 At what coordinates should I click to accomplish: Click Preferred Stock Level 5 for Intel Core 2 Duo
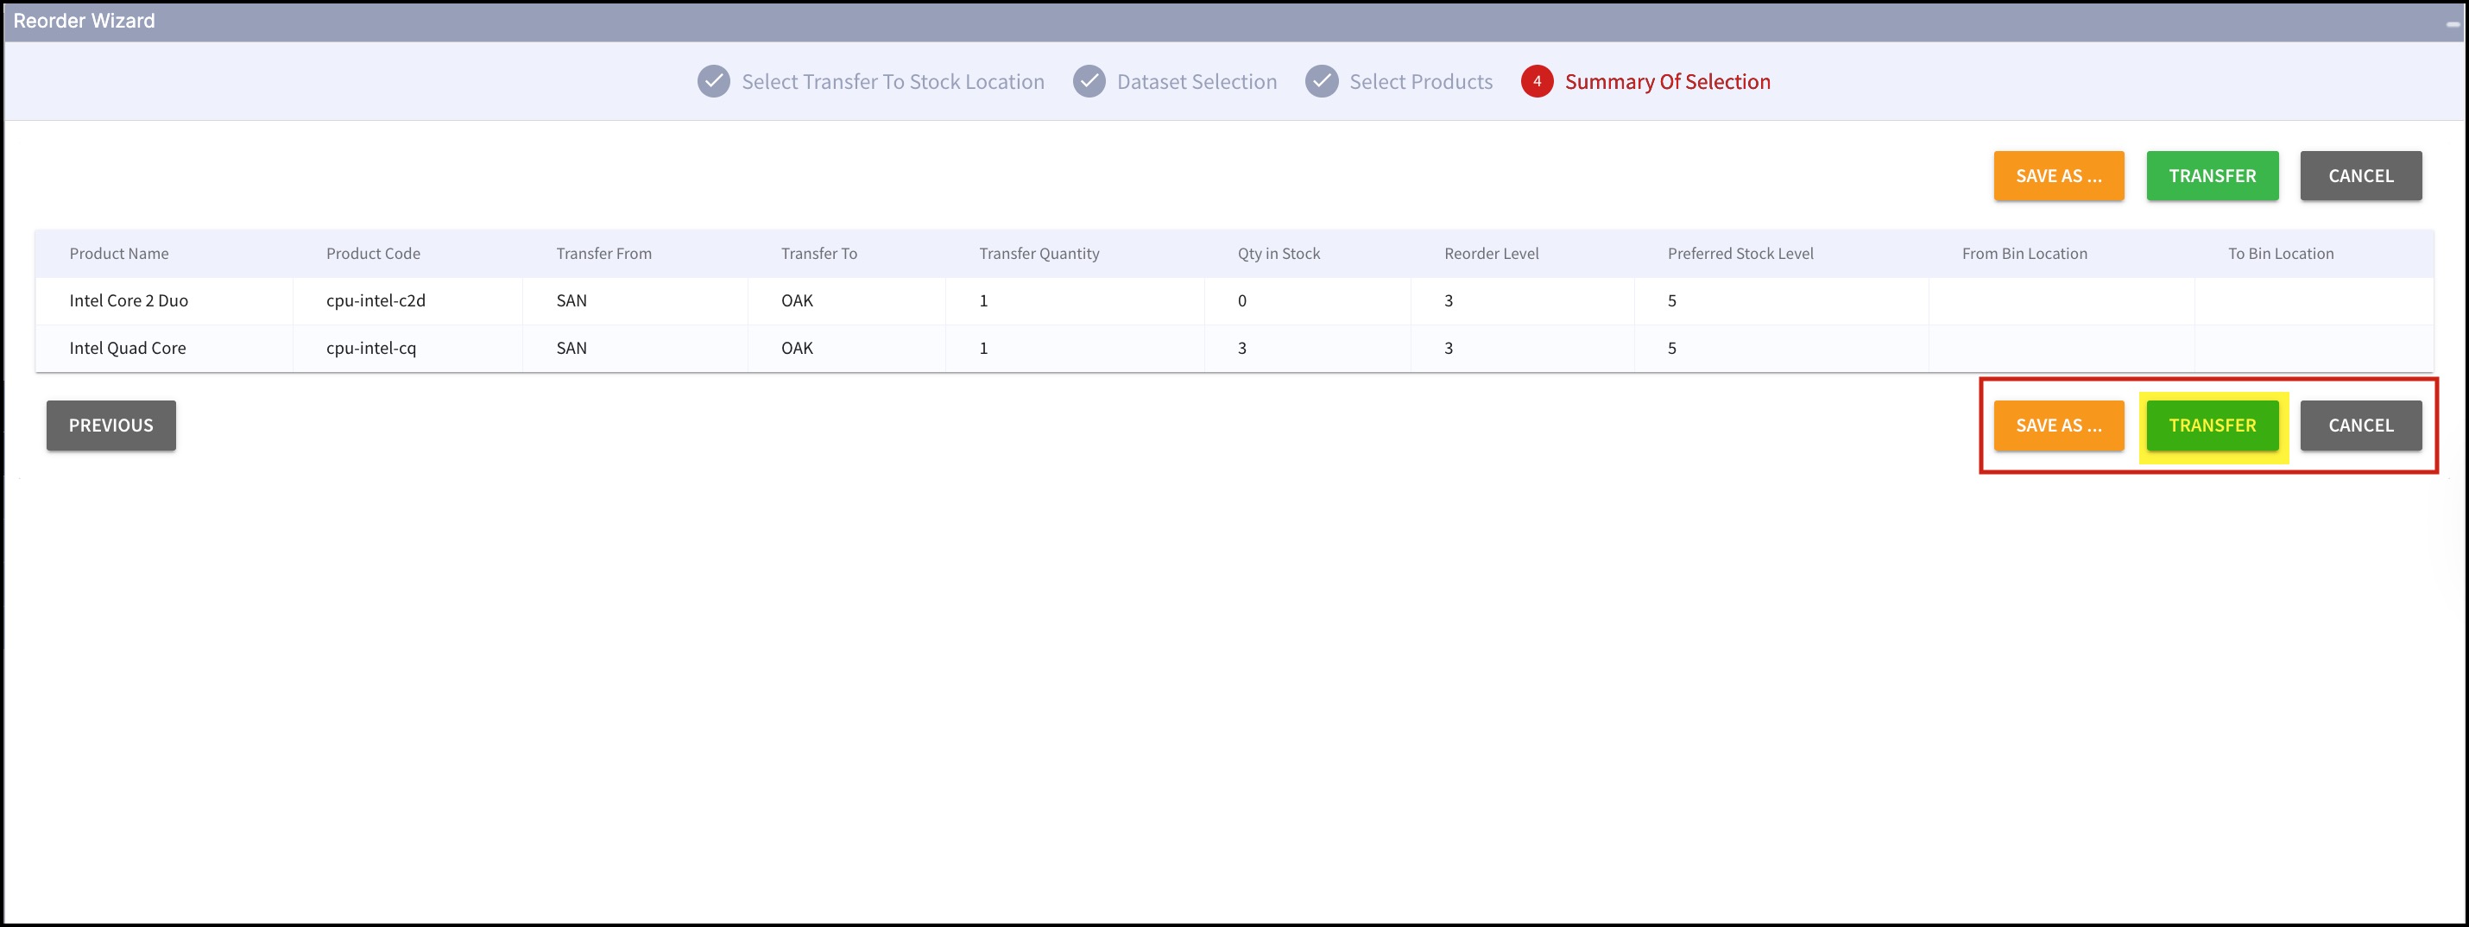(x=1671, y=300)
